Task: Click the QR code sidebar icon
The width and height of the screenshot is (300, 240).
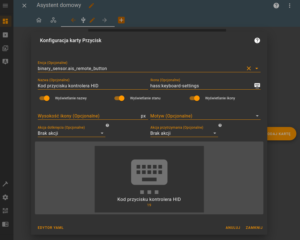Action: 5,211
